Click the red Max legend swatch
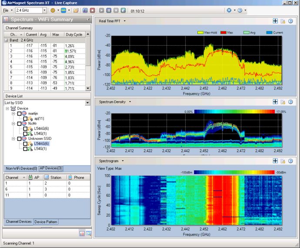The image size is (300, 248). (x=223, y=33)
